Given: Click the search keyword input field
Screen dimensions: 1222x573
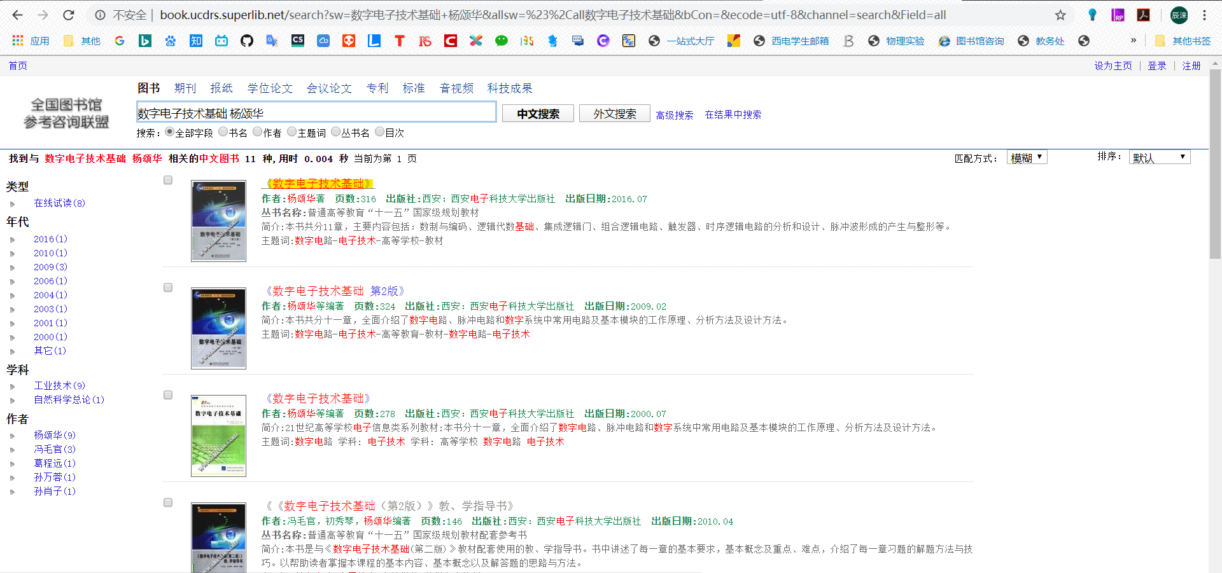Looking at the screenshot, I should (x=316, y=113).
